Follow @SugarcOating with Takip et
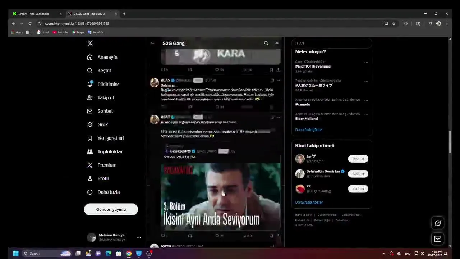 pos(358,189)
